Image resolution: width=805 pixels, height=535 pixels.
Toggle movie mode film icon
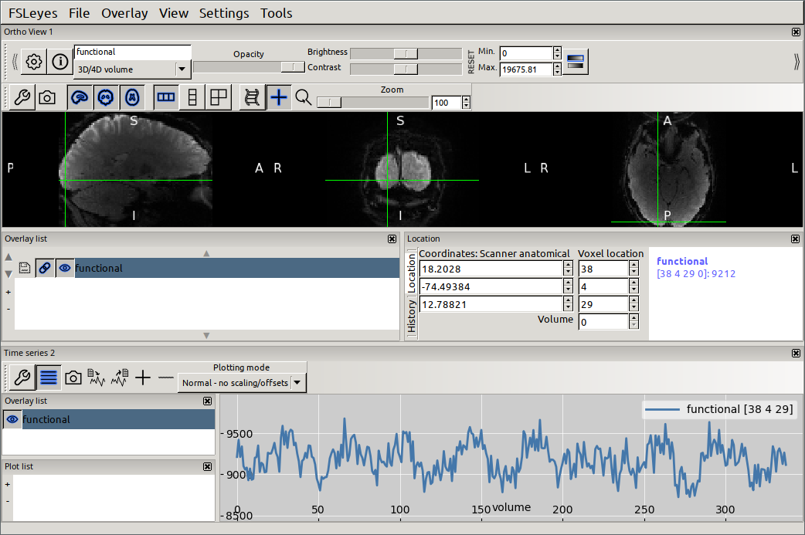pyautogui.click(x=252, y=97)
